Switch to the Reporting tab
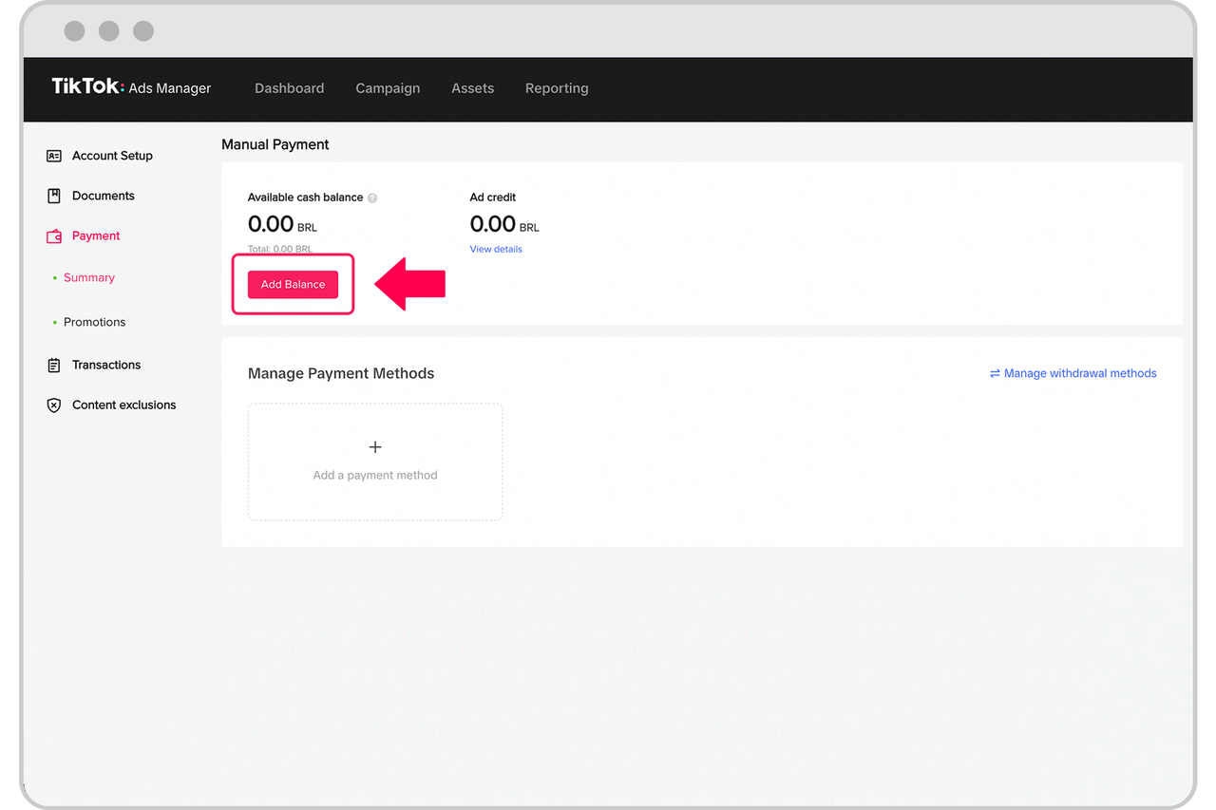 [557, 88]
